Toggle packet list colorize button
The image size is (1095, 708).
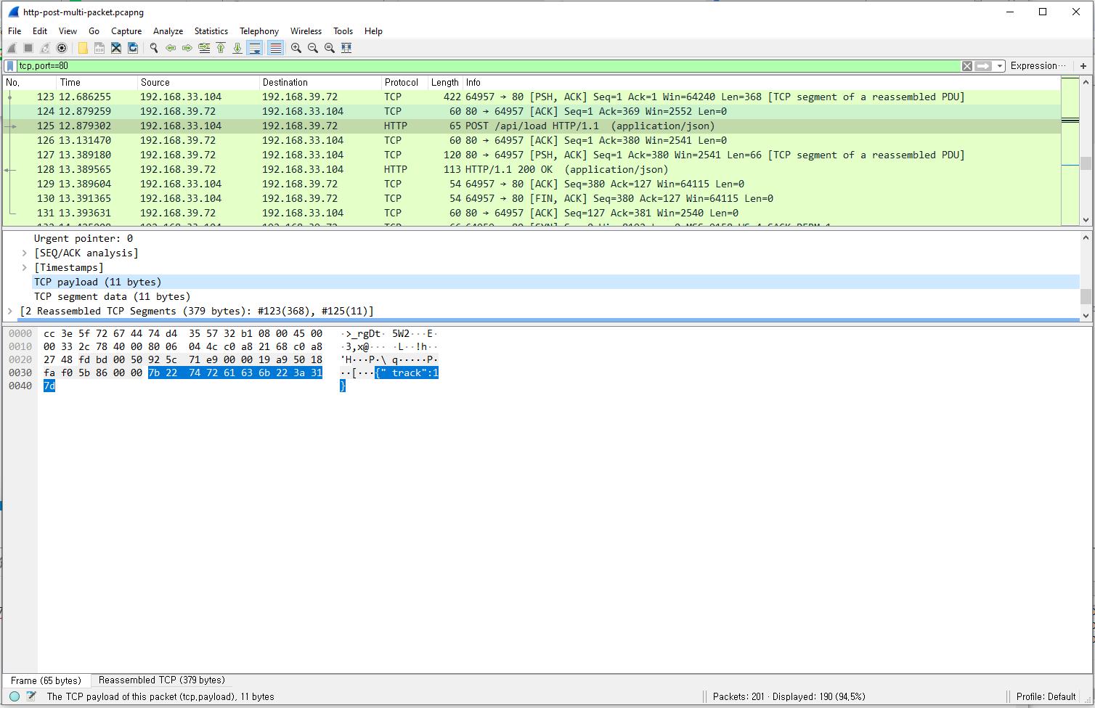click(275, 48)
